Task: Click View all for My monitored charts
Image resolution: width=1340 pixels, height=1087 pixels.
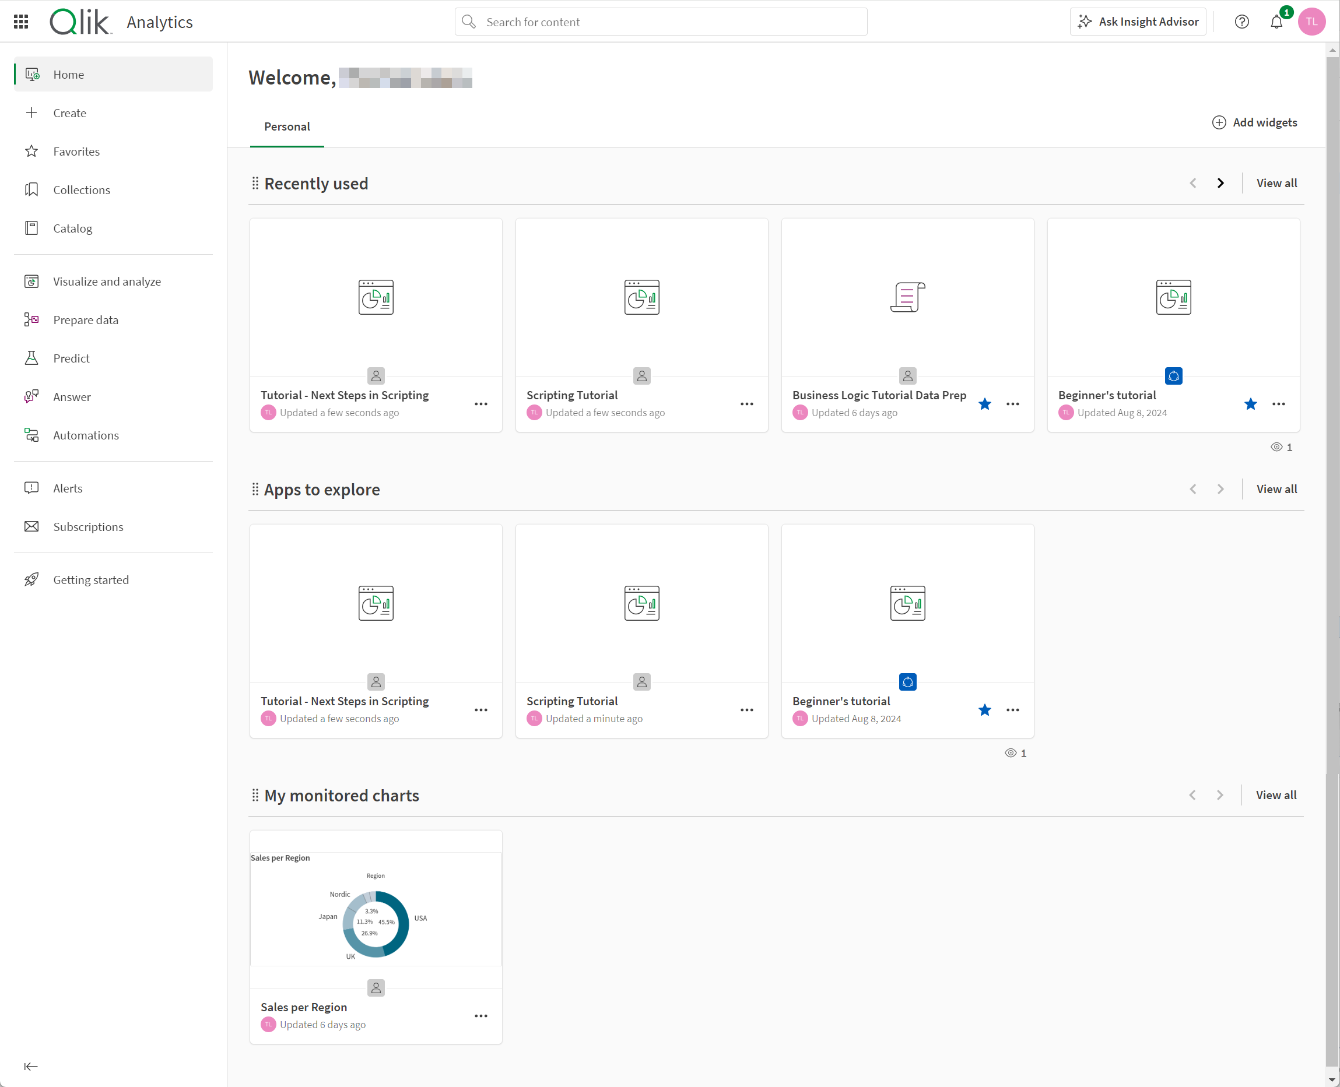Action: (1277, 794)
